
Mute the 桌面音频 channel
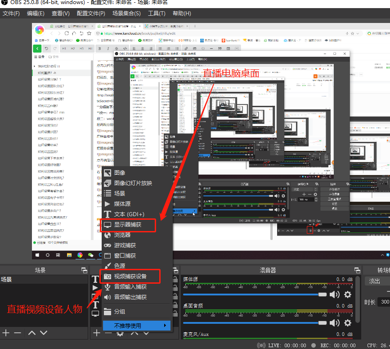335,323
